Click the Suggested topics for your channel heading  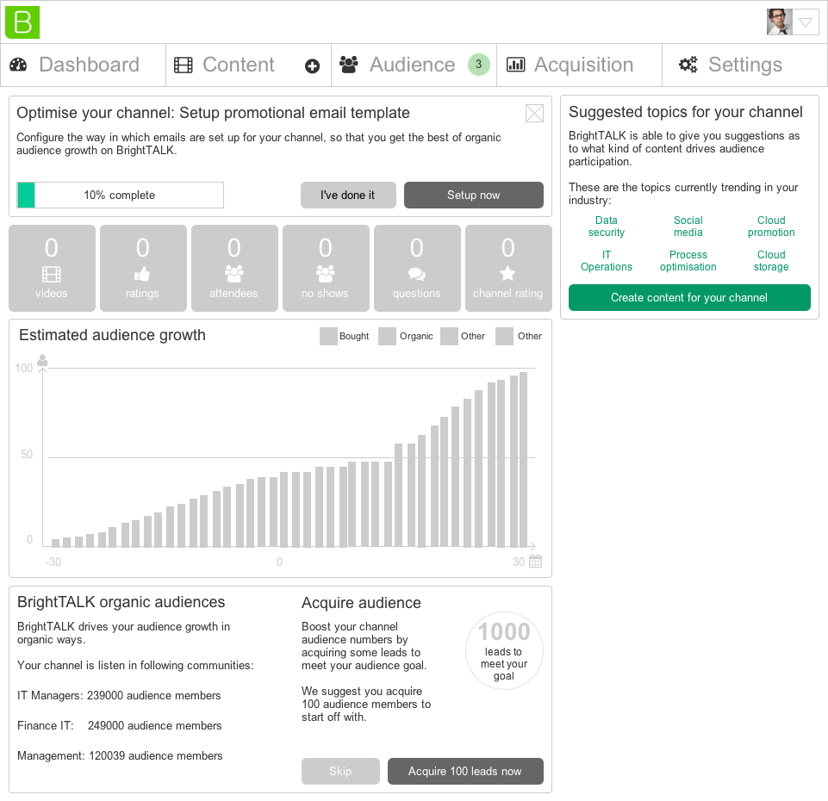tap(686, 112)
